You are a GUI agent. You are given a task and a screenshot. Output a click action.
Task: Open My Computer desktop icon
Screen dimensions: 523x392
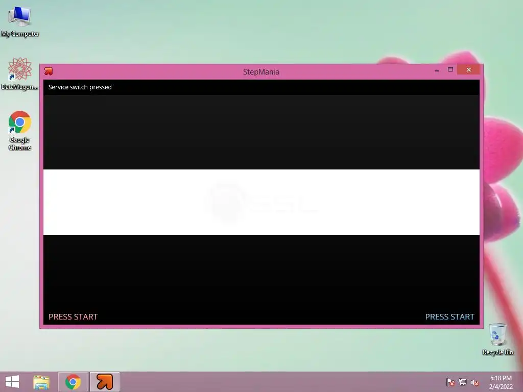20,20
